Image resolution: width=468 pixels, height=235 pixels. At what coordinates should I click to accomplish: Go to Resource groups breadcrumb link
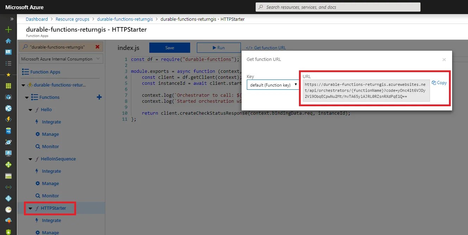(x=73, y=19)
